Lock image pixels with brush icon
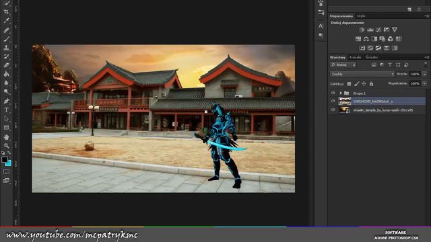This screenshot has height=242, width=431. coord(356,83)
